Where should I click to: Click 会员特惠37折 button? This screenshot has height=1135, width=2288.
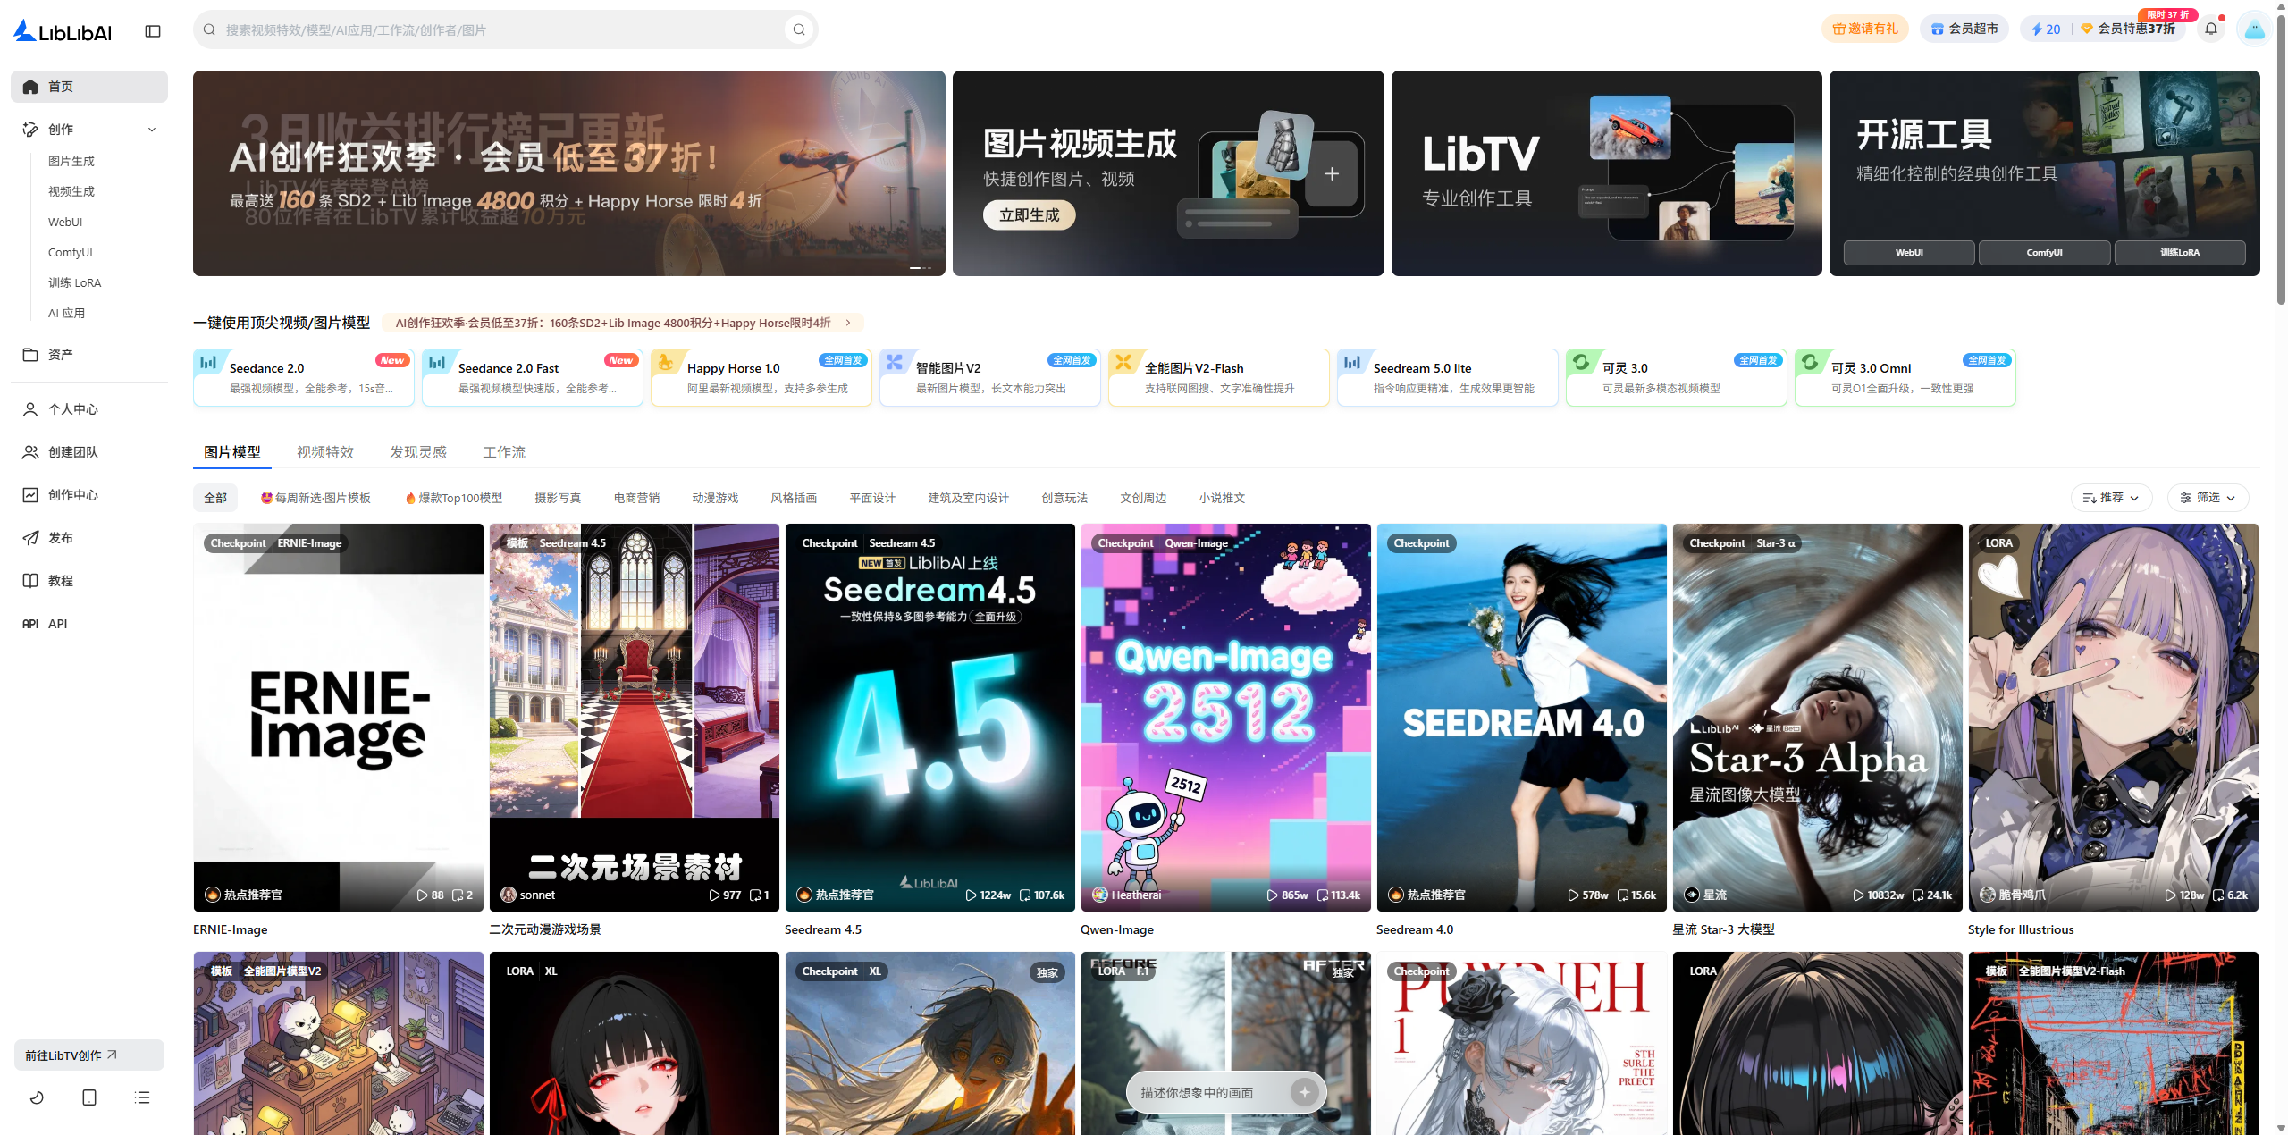point(2129,29)
